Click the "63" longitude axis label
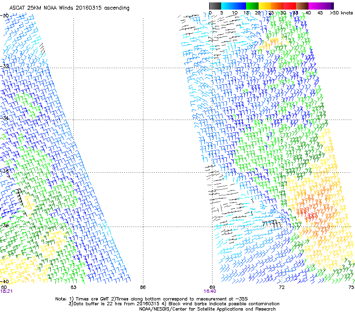The width and height of the screenshot is (355, 312). (73, 288)
